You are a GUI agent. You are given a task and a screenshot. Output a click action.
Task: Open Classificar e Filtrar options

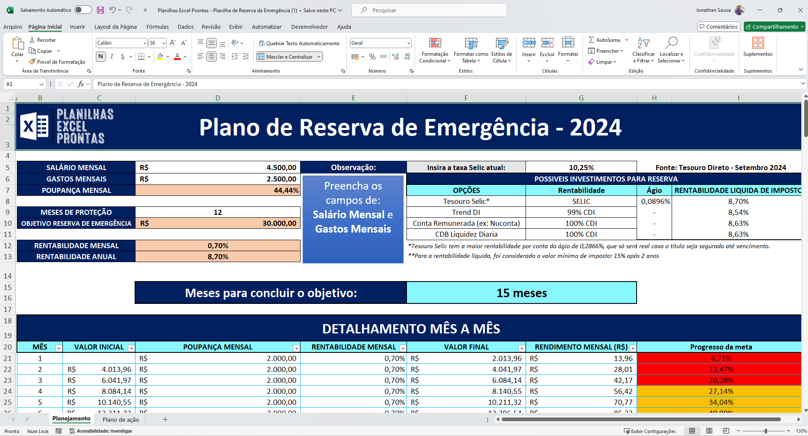click(643, 50)
